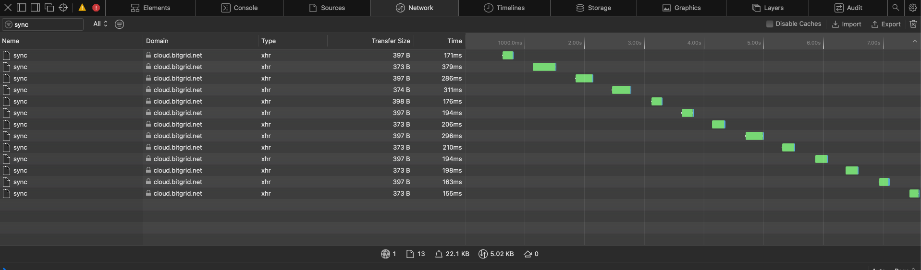Click redirects count icon showing 0
The height and width of the screenshot is (270, 921).
[x=528, y=254]
